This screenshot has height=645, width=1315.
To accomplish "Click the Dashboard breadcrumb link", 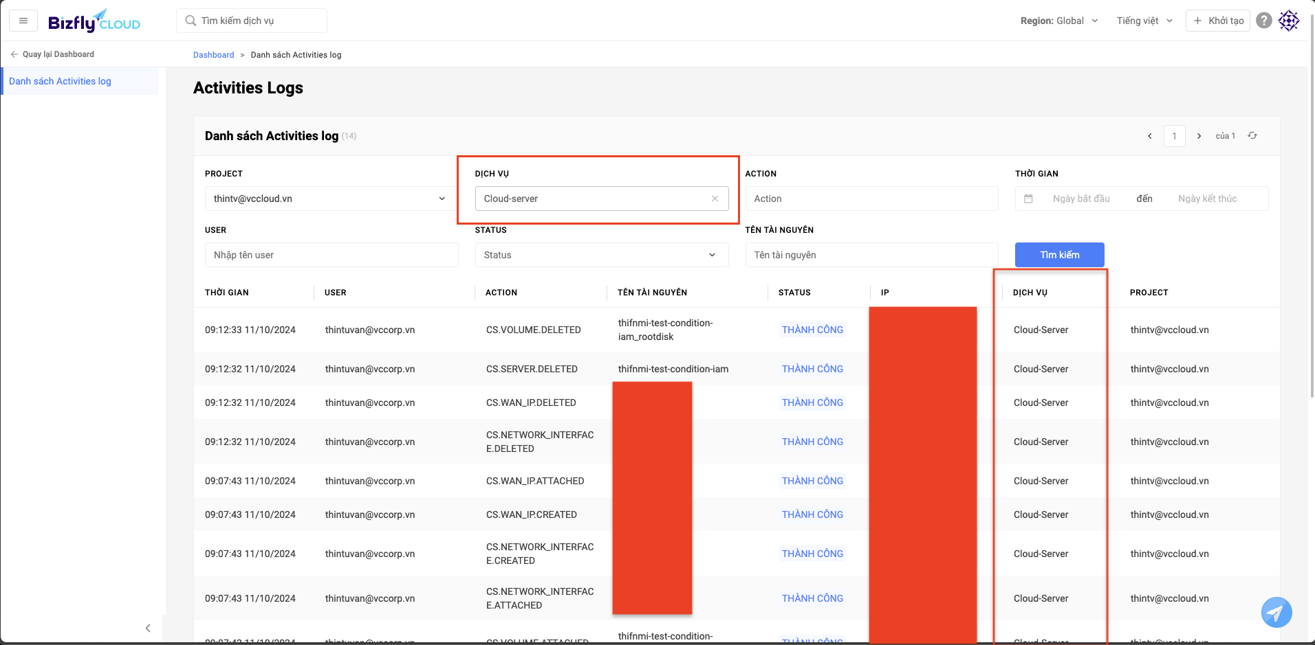I will pos(213,55).
